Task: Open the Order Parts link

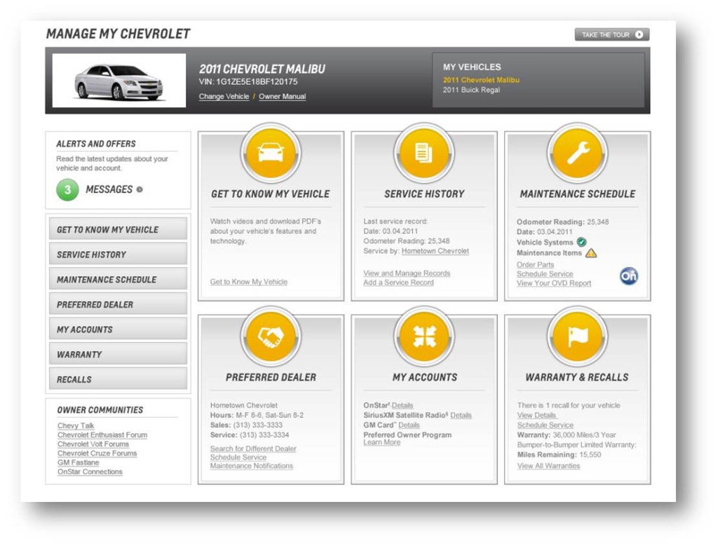Action: [x=535, y=265]
